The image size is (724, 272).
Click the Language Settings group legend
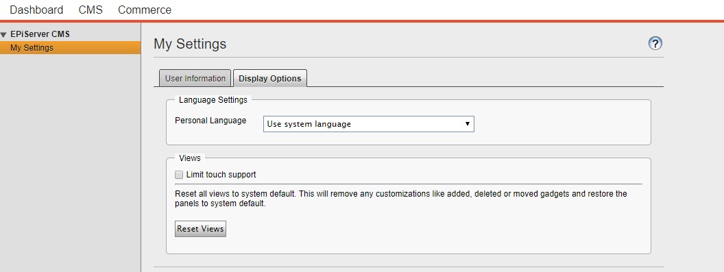coord(213,100)
